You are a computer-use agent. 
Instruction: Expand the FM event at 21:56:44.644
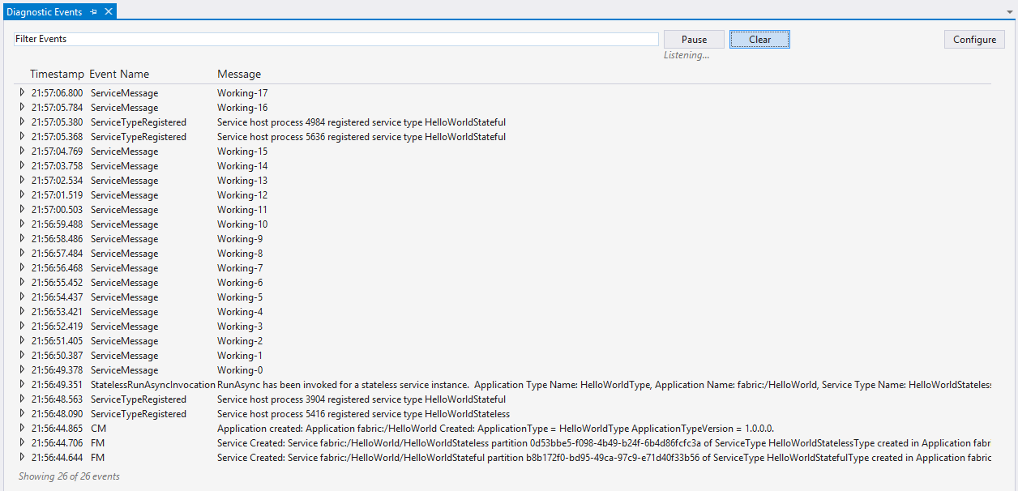[22, 457]
